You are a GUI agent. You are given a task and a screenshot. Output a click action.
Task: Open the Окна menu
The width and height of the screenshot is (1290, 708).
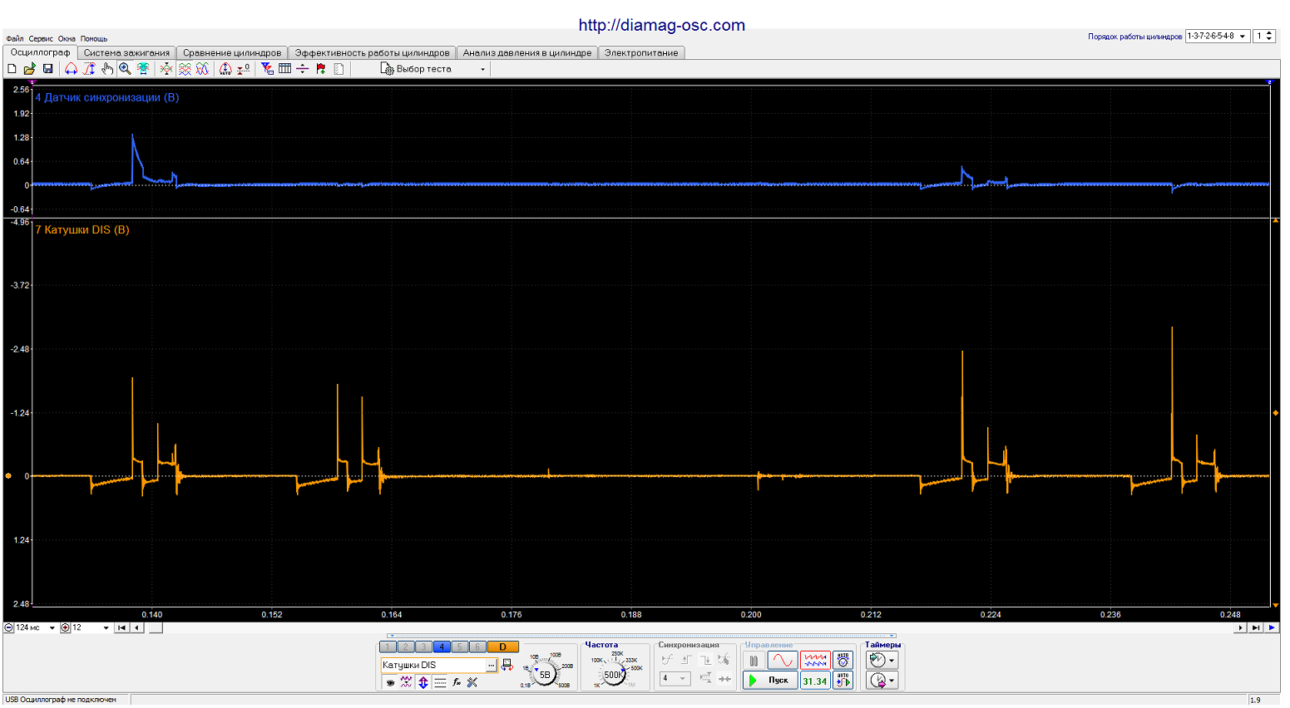pos(67,39)
